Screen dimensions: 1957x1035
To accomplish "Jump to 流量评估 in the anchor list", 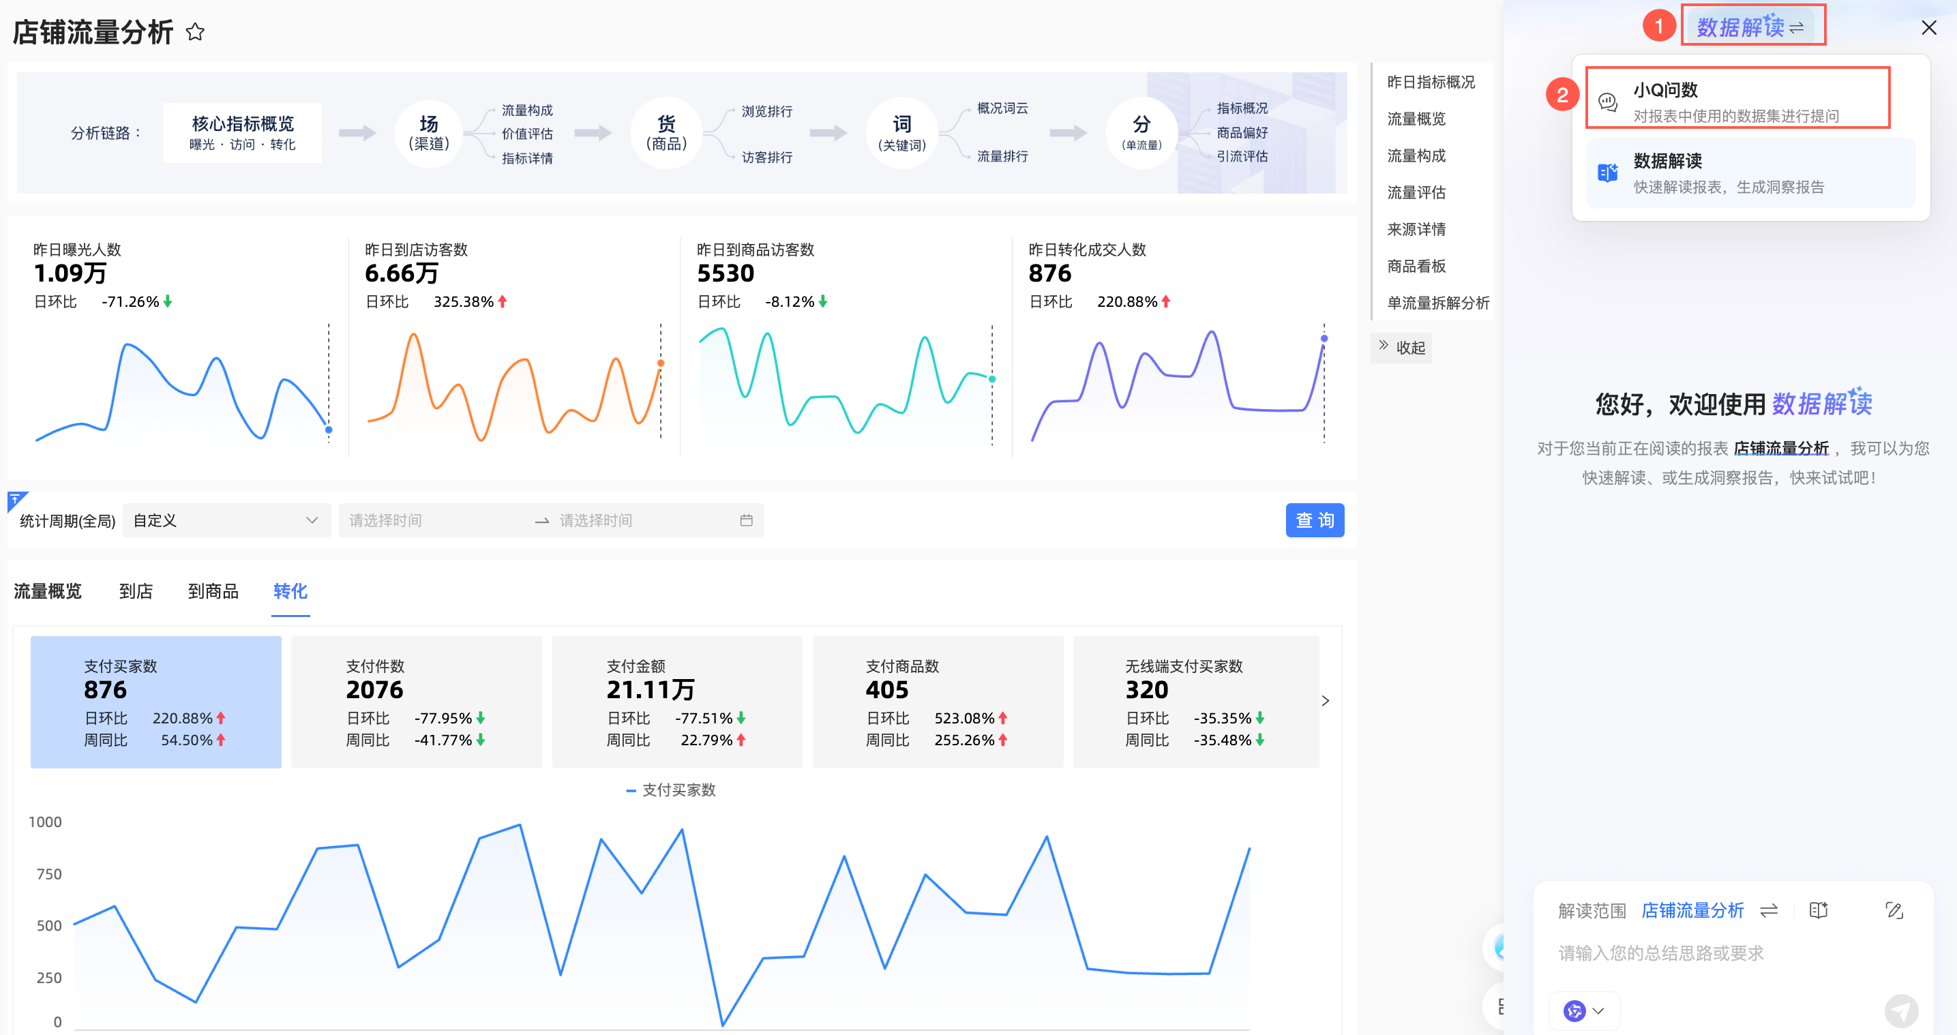I will tap(1416, 192).
